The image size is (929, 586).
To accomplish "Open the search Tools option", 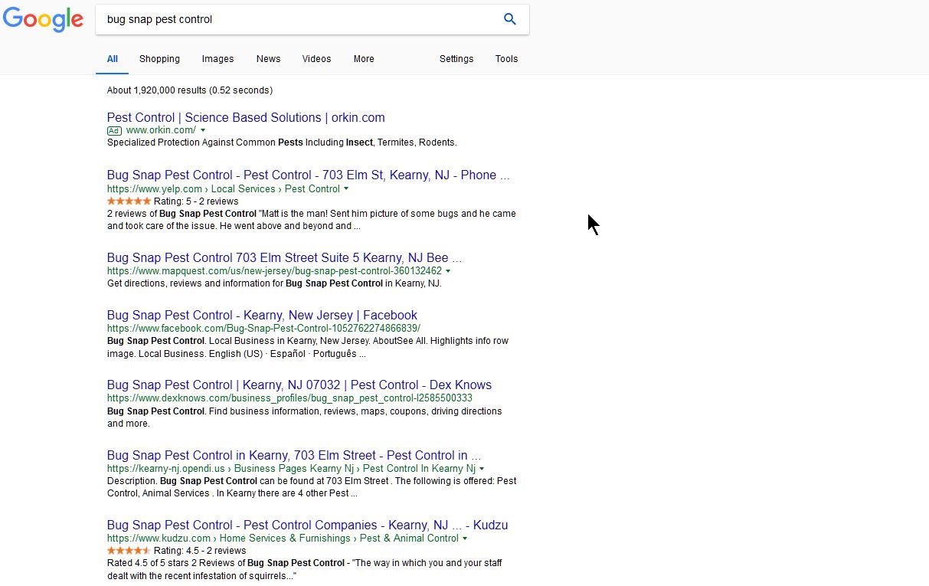I will pyautogui.click(x=506, y=59).
